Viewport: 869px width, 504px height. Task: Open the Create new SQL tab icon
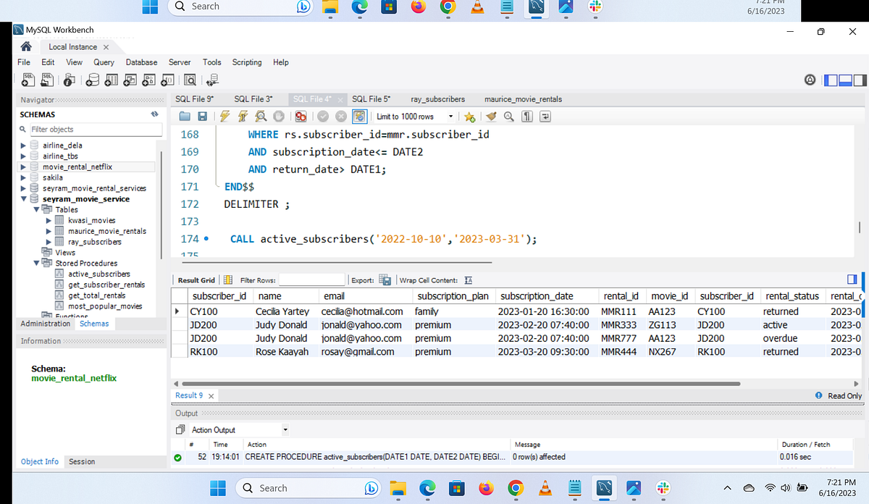[29, 80]
